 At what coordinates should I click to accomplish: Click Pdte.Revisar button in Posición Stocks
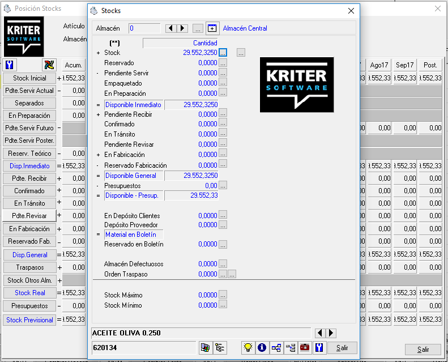29,216
